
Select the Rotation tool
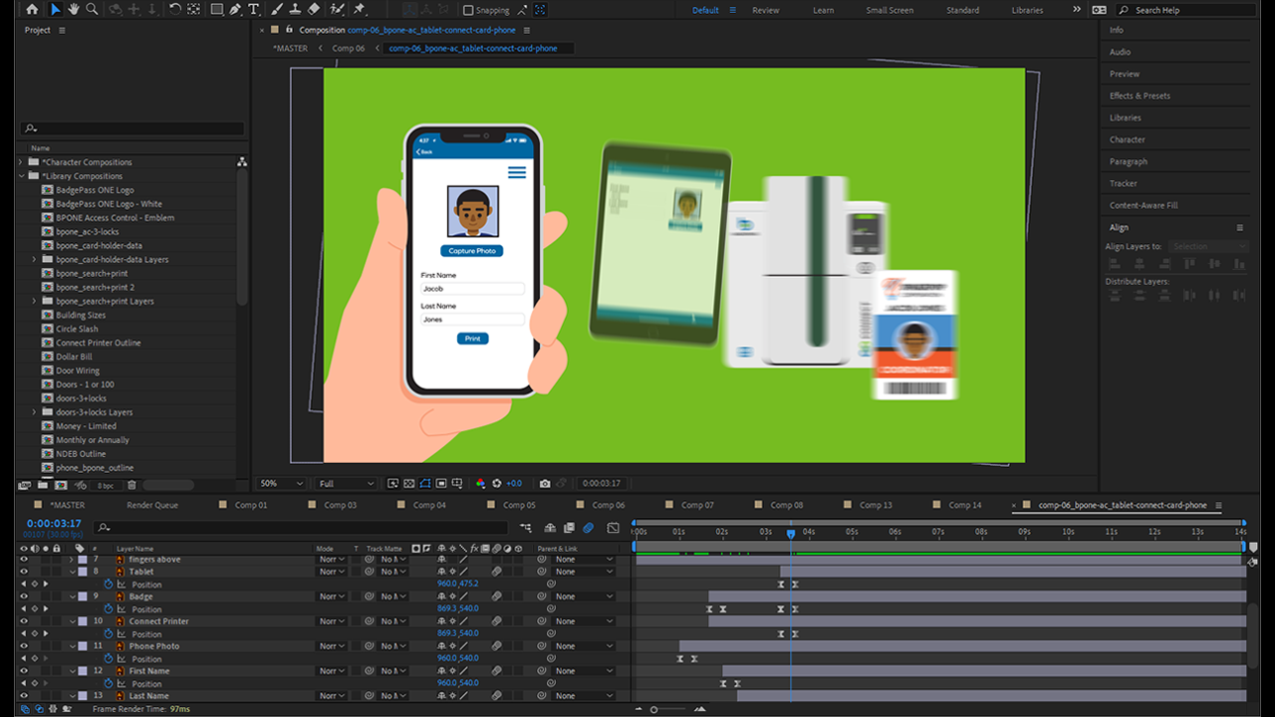point(175,9)
